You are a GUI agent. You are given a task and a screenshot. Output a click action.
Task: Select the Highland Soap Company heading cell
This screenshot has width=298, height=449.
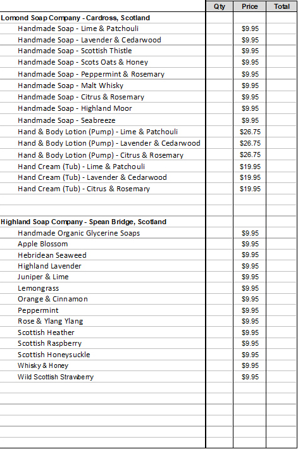pyautogui.click(x=102, y=222)
